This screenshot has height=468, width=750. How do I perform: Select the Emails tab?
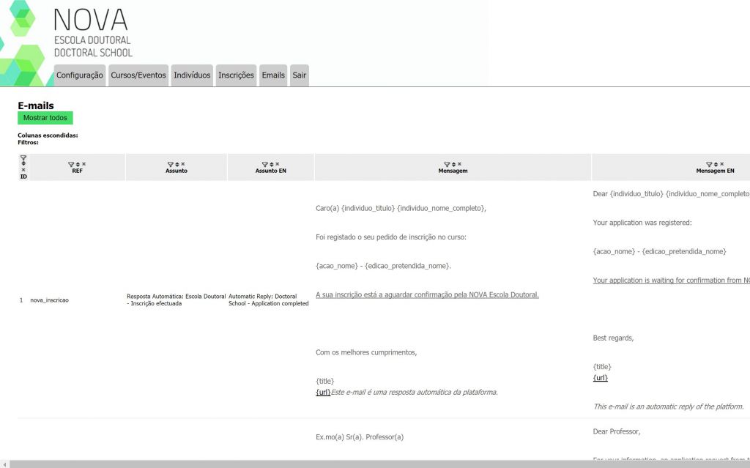point(273,75)
